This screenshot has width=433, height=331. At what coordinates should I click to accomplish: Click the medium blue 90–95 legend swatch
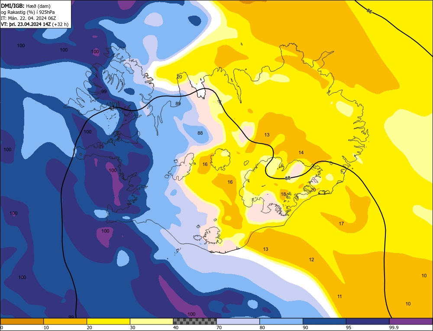coord(324,321)
